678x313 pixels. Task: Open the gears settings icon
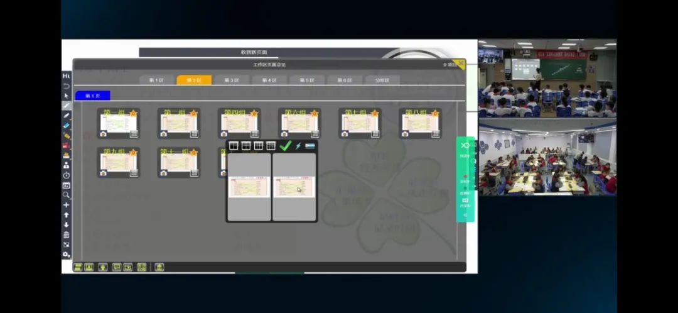66,255
